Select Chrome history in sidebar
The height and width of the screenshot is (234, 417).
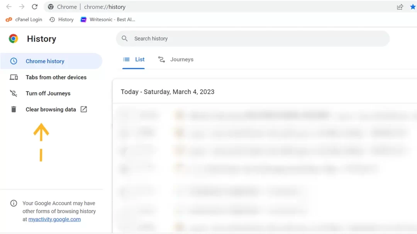click(x=45, y=61)
